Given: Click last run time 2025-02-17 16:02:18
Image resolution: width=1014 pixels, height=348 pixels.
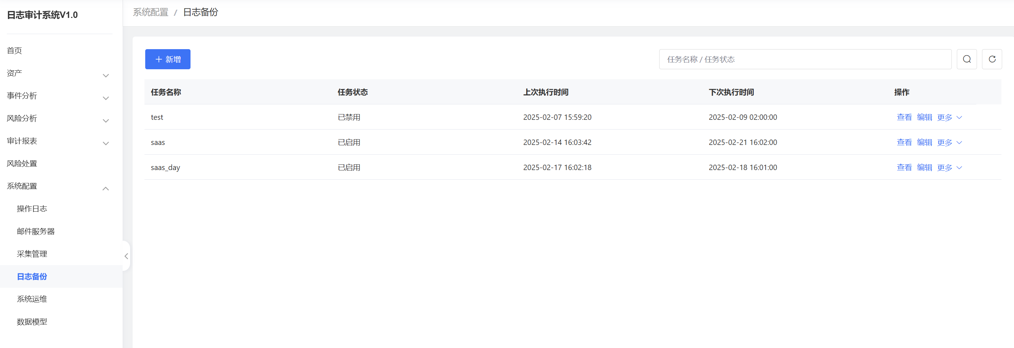Looking at the screenshot, I should tap(558, 167).
